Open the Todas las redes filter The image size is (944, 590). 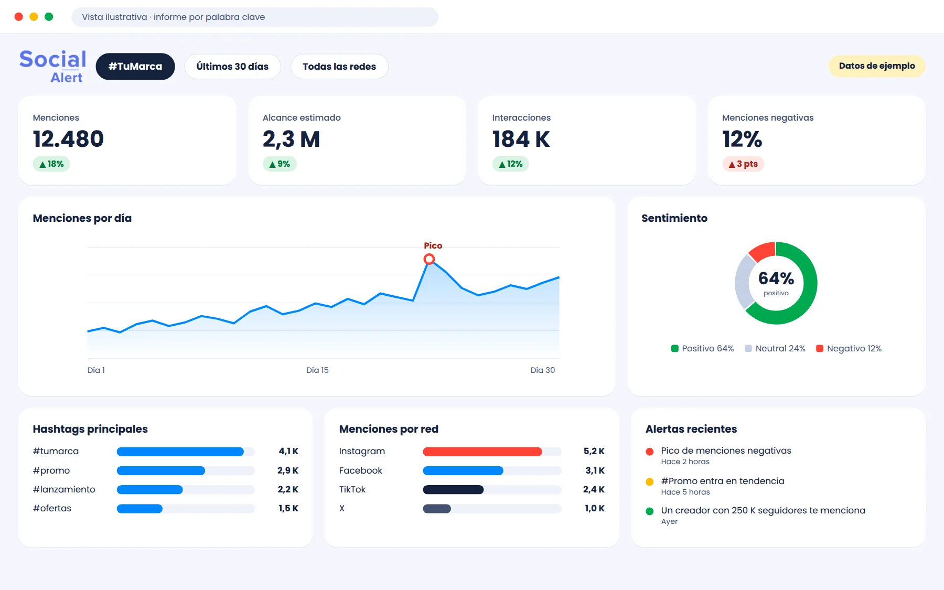tap(339, 67)
